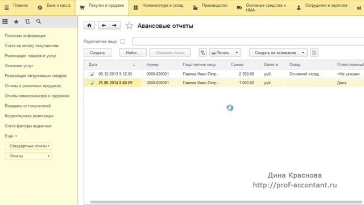Image resolution: width=364 pixels, height=205 pixels.
Task: Open Отчеты о розничных продажах
Action: click(x=33, y=86)
